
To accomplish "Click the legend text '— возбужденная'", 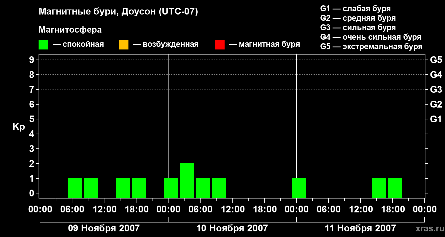I will coord(166,44).
